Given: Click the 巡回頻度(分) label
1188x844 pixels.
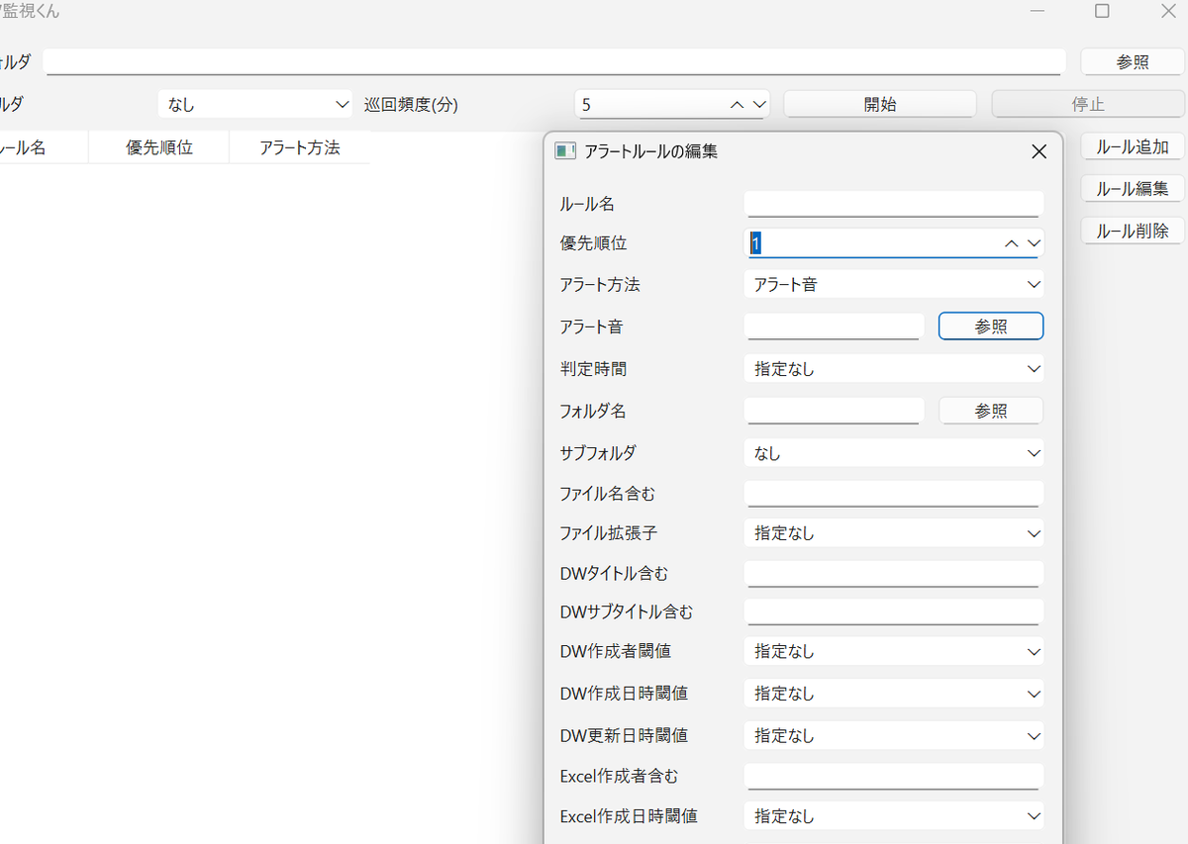Looking at the screenshot, I should coord(411,104).
